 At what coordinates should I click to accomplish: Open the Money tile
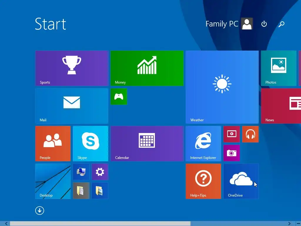pos(147,68)
